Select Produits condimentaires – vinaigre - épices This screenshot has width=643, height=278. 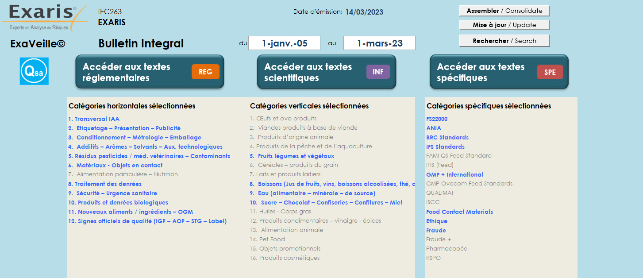click(x=316, y=220)
